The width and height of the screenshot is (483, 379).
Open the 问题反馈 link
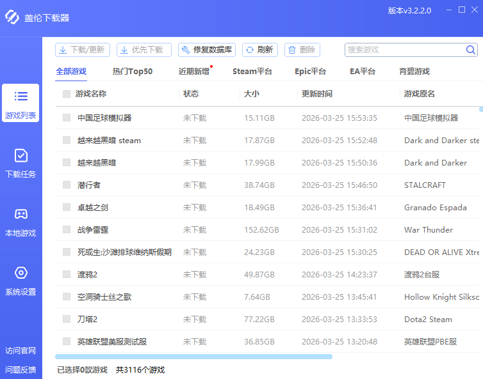pyautogui.click(x=20, y=369)
